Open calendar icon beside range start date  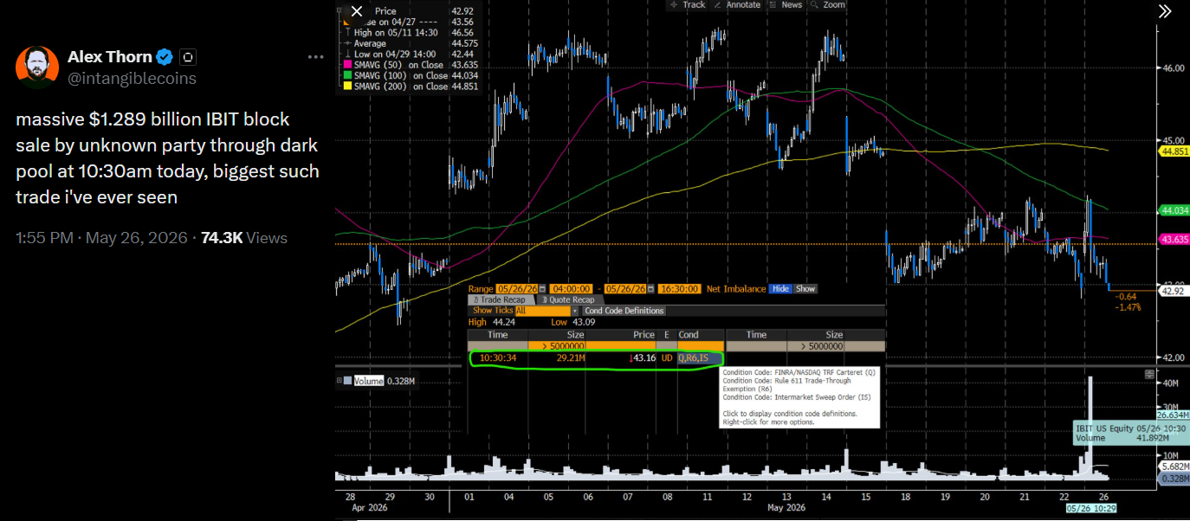point(542,289)
